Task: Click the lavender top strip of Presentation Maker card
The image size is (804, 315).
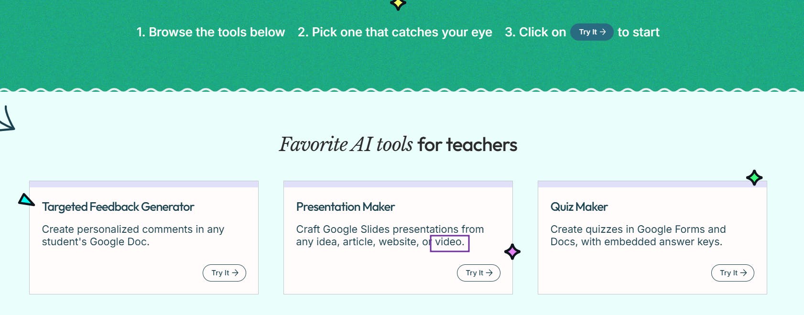Action: [x=398, y=184]
